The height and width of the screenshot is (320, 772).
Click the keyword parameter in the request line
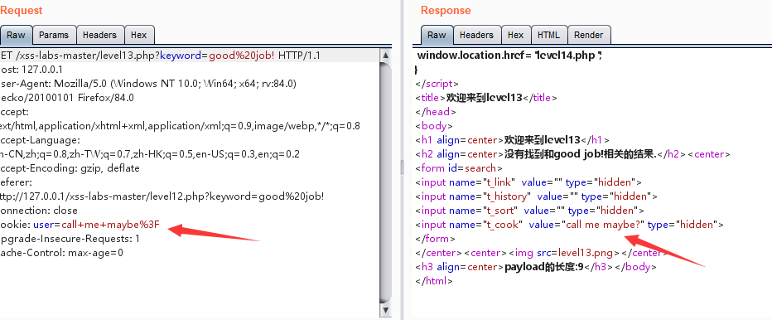tap(181, 56)
